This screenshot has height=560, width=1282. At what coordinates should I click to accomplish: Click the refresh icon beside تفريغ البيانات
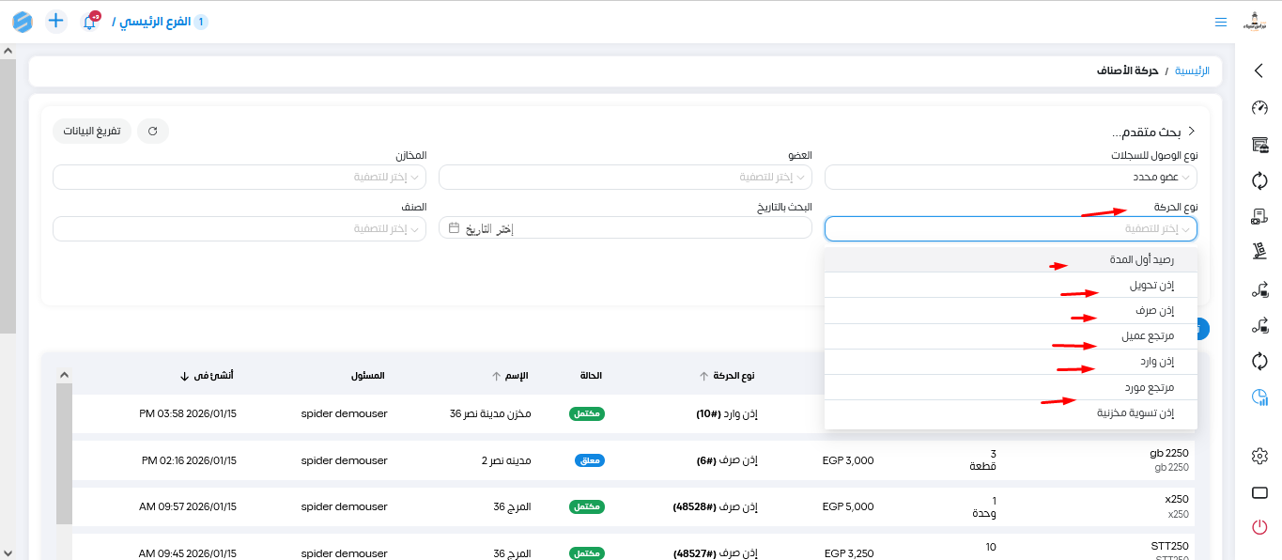pyautogui.click(x=152, y=132)
